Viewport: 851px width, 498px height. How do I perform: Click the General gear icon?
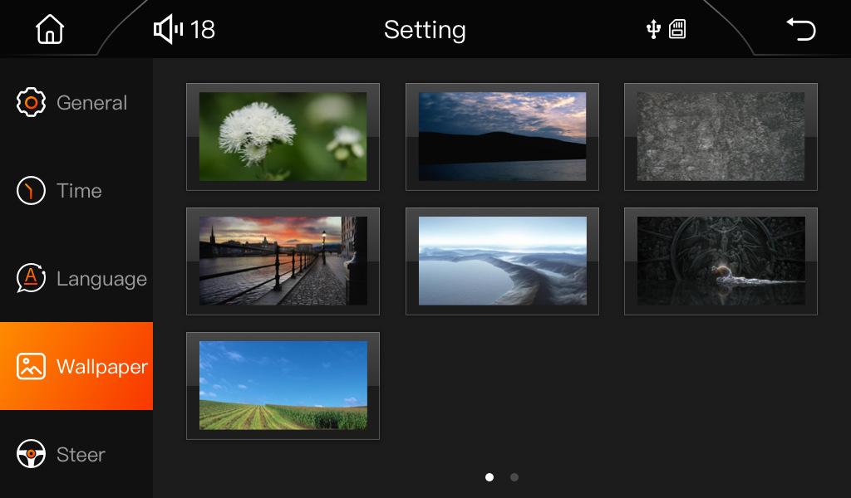point(31,102)
